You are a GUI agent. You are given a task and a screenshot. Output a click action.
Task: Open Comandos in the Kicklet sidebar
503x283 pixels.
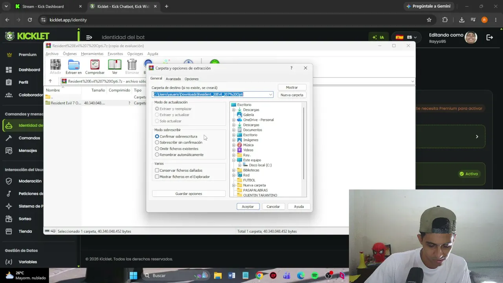click(x=29, y=138)
